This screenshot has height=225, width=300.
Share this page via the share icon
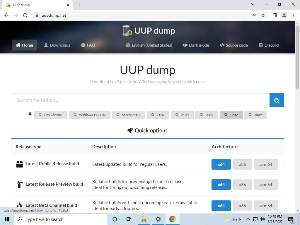(x=254, y=15)
